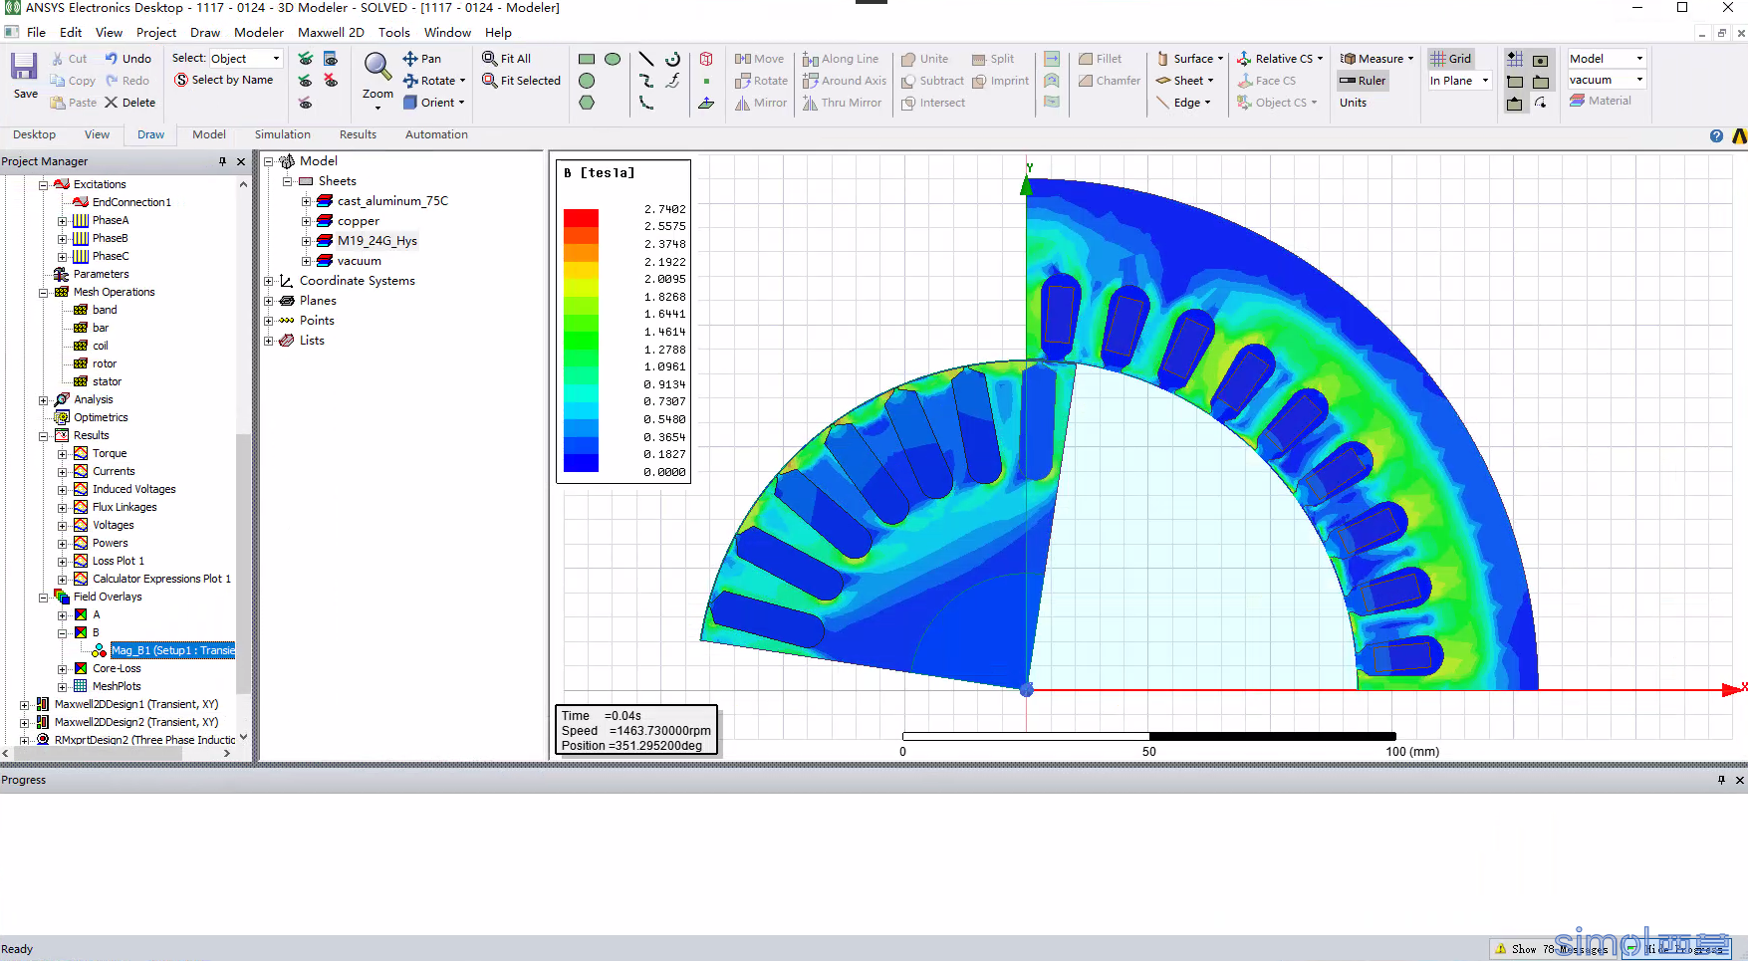Open the Relative CS dropdown
The height and width of the screenshot is (961, 1748).
[1280, 59]
